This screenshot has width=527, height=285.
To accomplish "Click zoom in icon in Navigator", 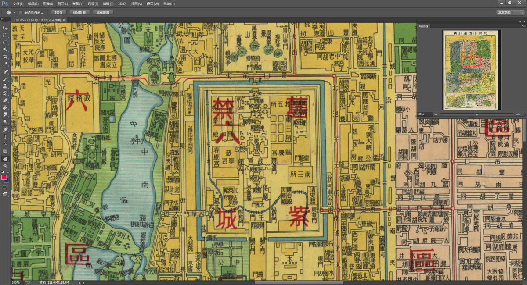I will pyautogui.click(x=518, y=114).
